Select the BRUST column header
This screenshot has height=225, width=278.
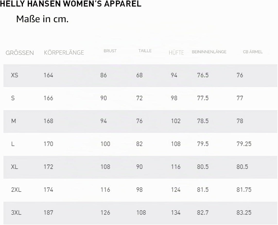[x=110, y=51]
